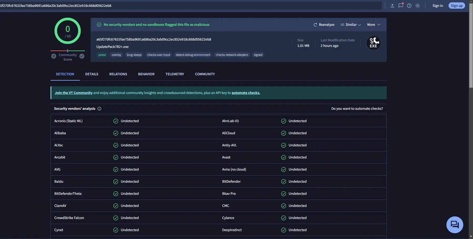This screenshot has width=473, height=239.
Task: Click the green check icon in banner message
Action: click(99, 24)
